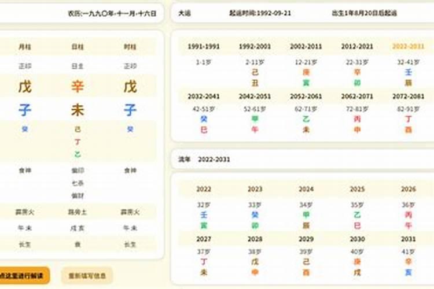Click the 衰 life-stage label
The height and width of the screenshot is (289, 434).
pyautogui.click(x=78, y=244)
